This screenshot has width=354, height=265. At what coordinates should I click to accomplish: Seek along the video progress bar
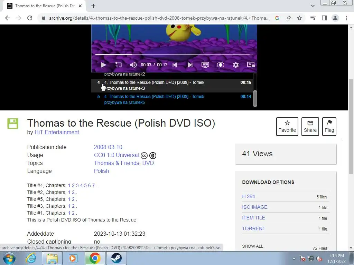pyautogui.click(x=174, y=55)
